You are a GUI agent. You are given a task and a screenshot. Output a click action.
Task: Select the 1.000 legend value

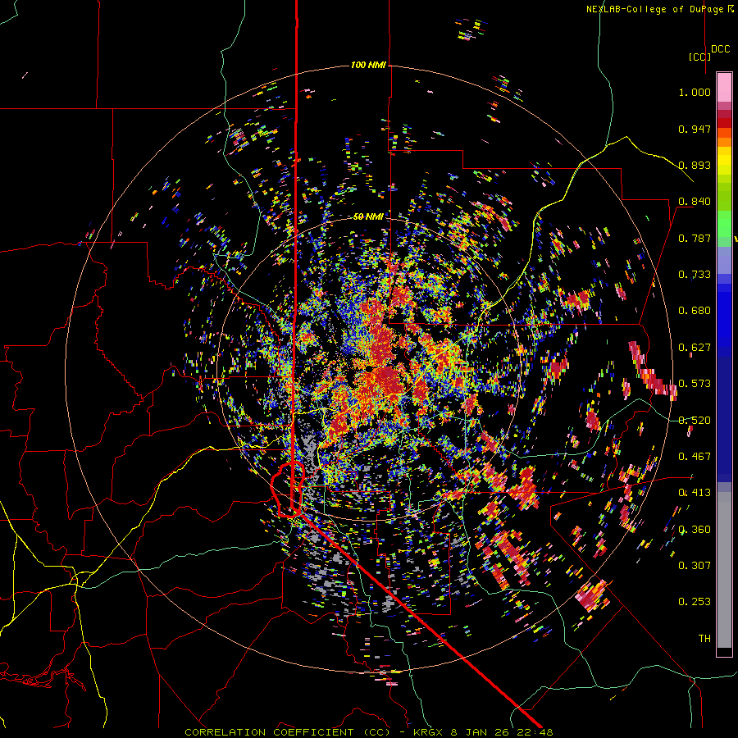coord(695,93)
